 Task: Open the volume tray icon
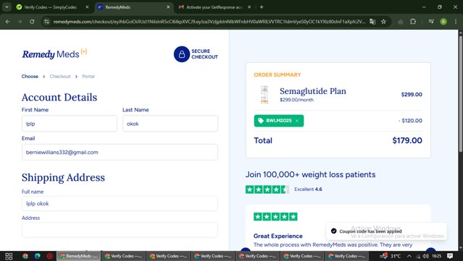pyautogui.click(x=426, y=256)
